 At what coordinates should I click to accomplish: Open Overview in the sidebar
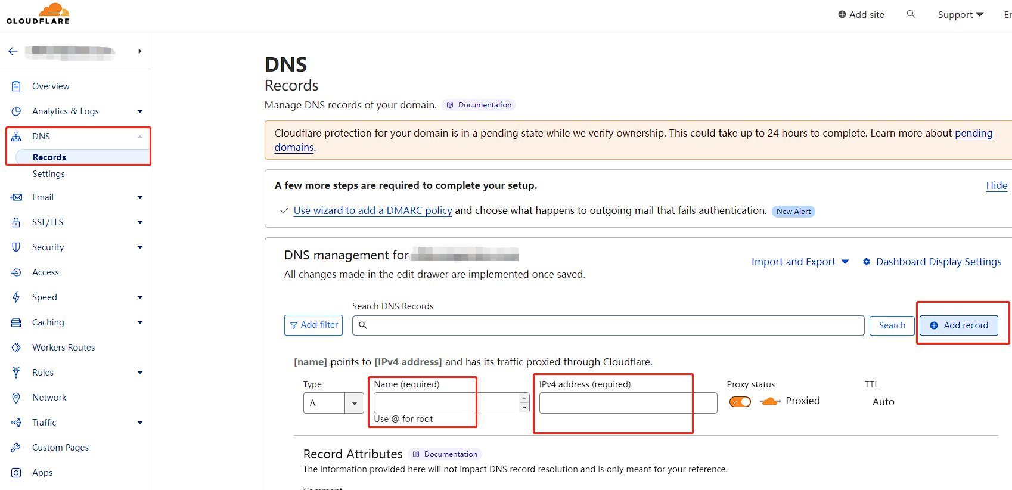(51, 86)
